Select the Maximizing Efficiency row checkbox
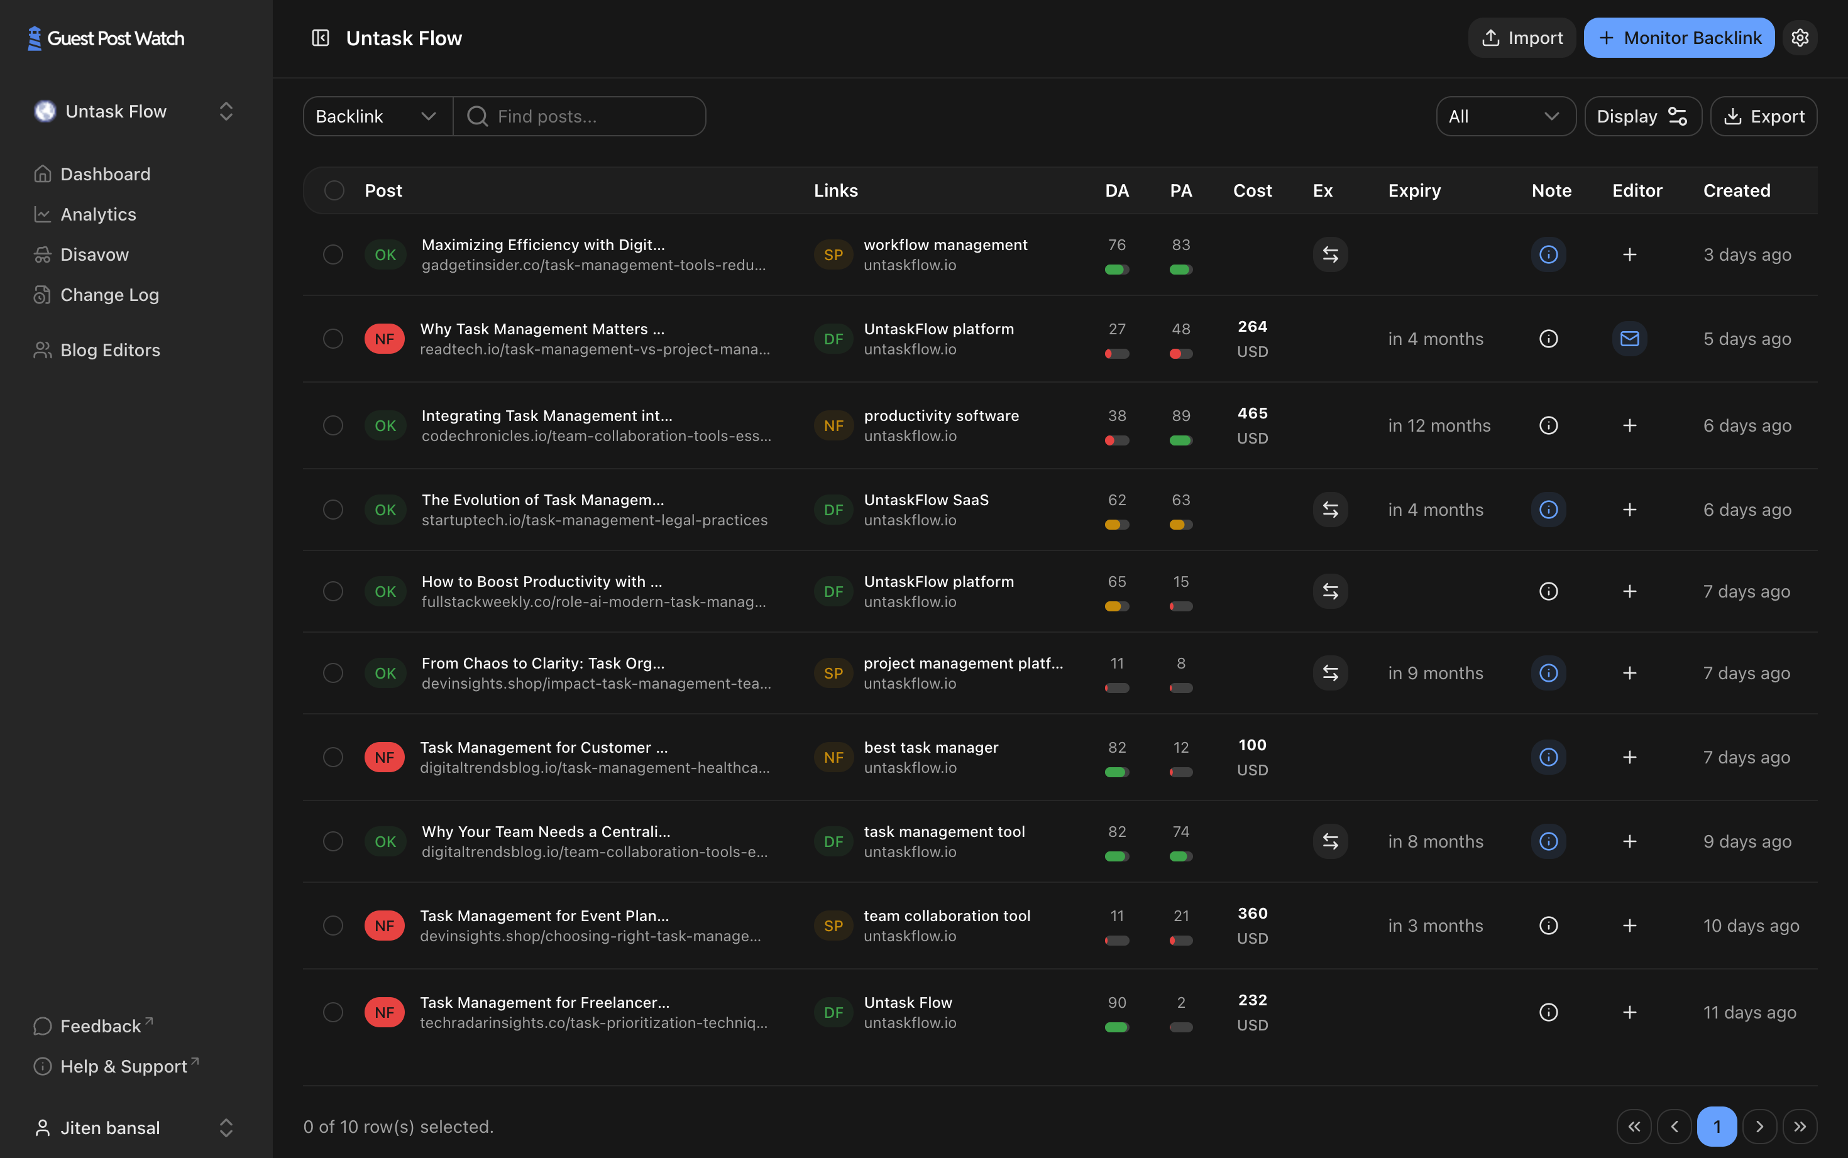This screenshot has width=1848, height=1158. pyautogui.click(x=333, y=254)
